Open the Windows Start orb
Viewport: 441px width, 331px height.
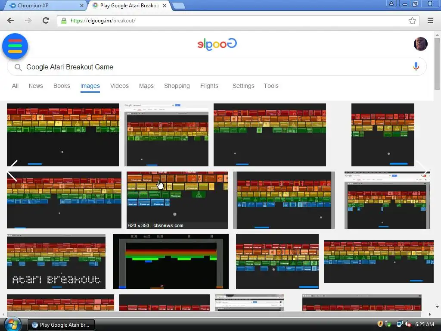(12, 324)
